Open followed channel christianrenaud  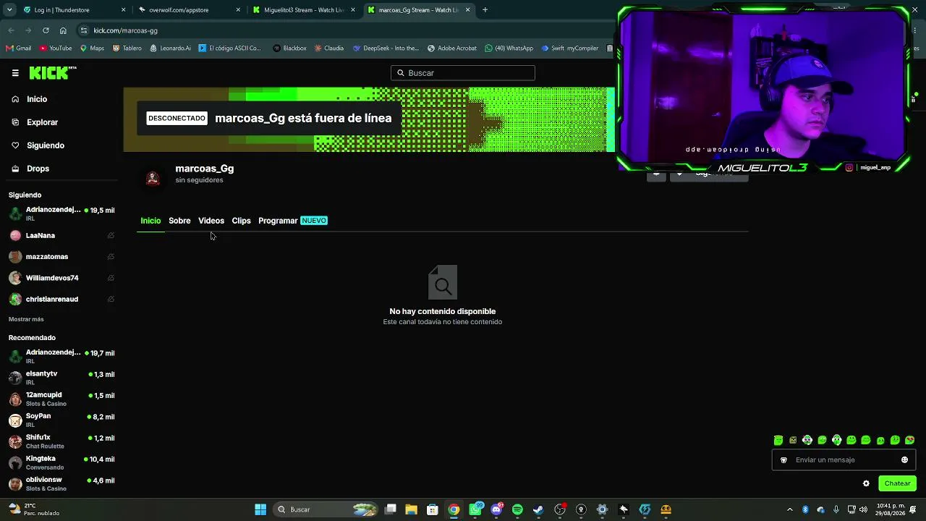point(61,299)
